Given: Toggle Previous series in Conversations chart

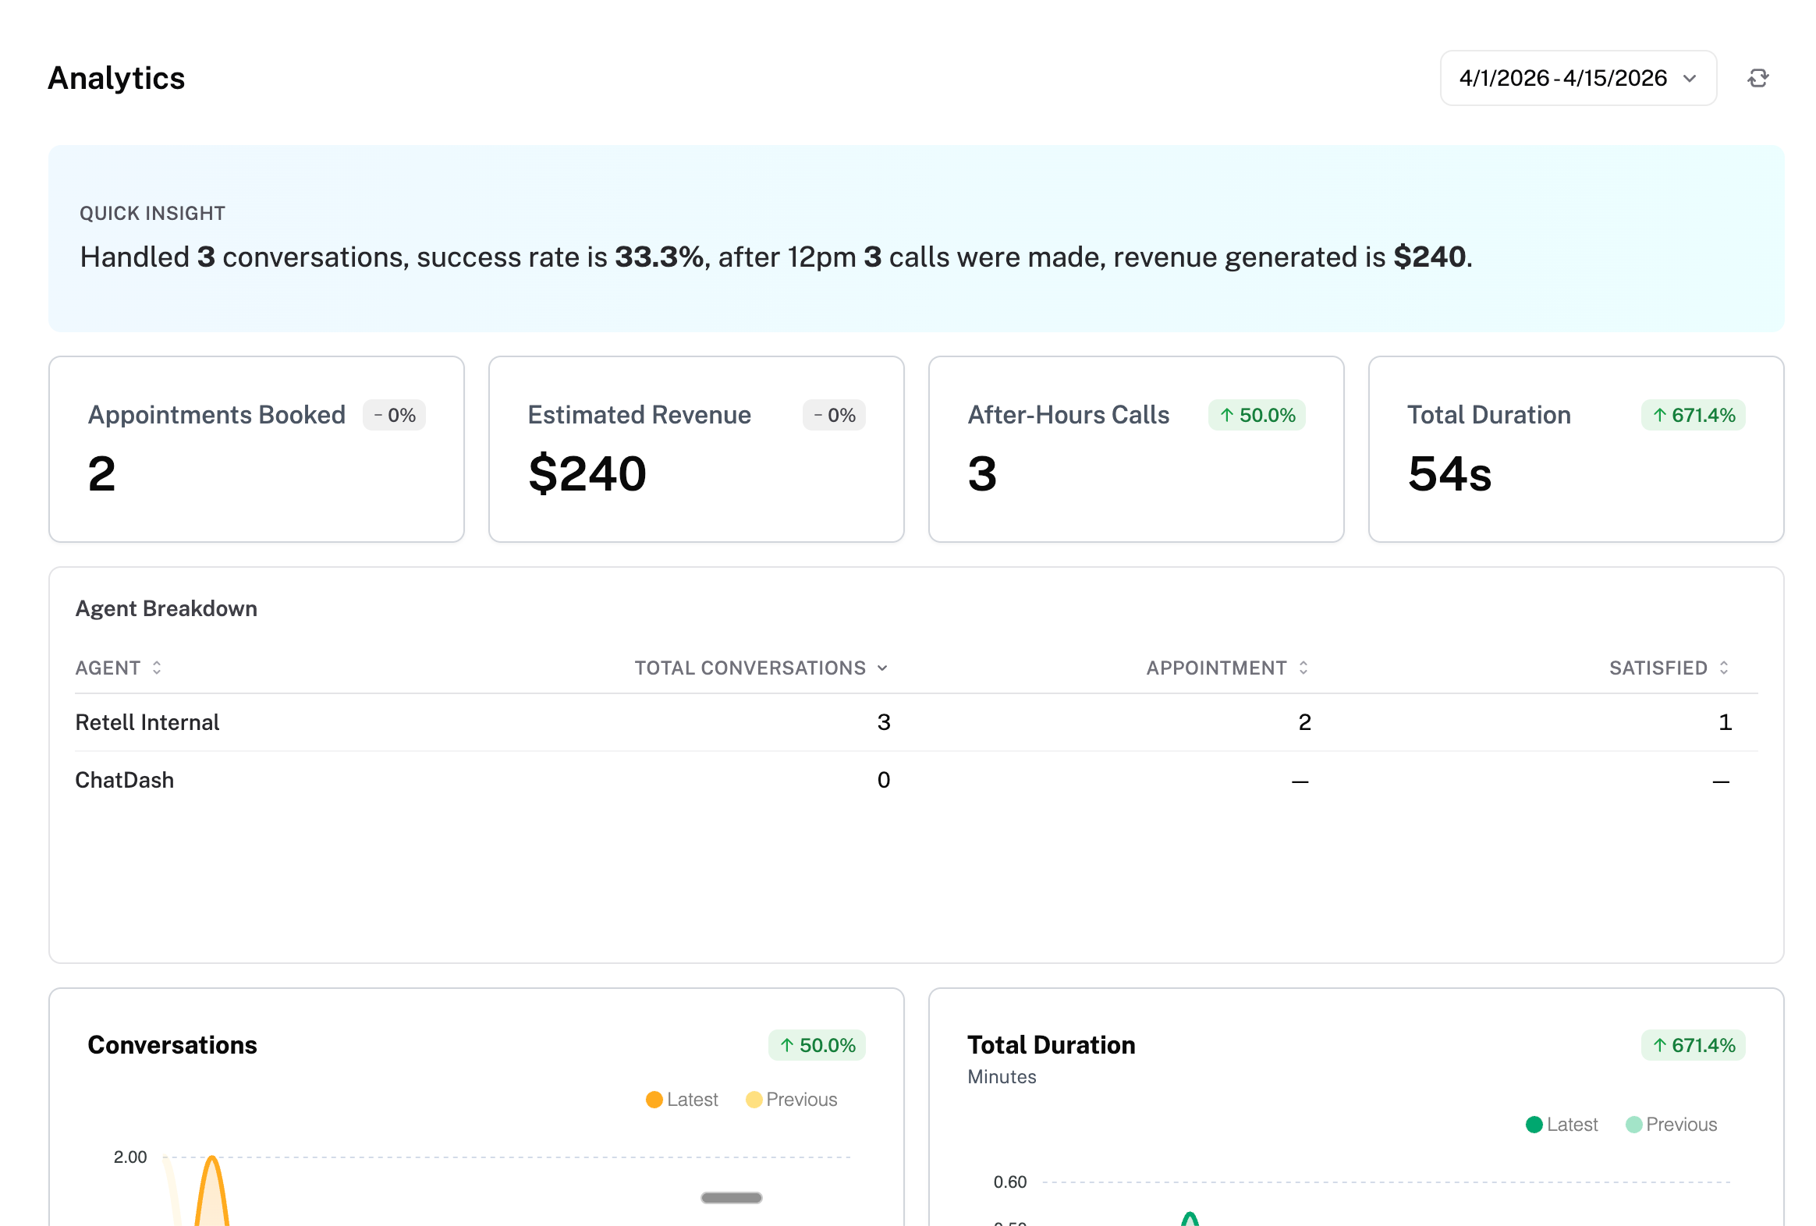Looking at the screenshot, I should (x=792, y=1100).
